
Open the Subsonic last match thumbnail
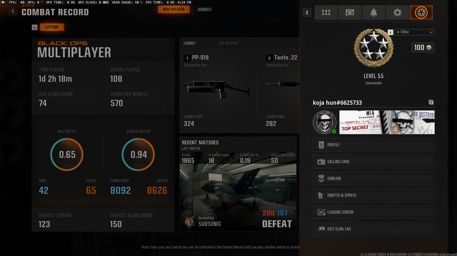pyautogui.click(x=238, y=198)
